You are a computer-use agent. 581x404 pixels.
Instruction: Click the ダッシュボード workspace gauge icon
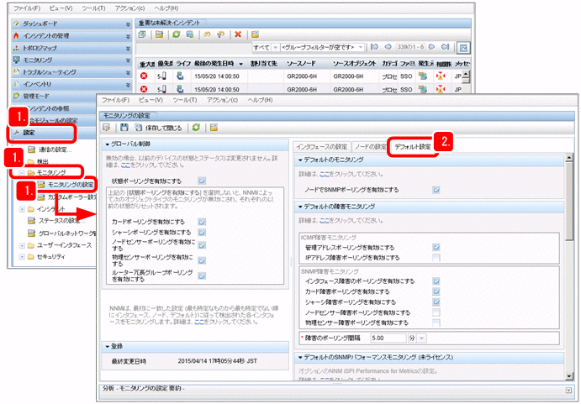16,24
